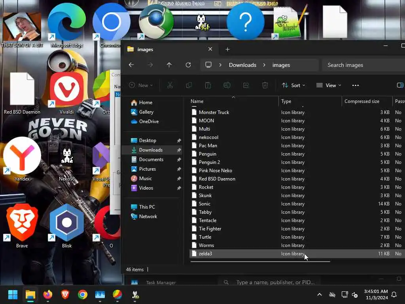Open the Vivaldi desktop shortcut

click(x=66, y=93)
